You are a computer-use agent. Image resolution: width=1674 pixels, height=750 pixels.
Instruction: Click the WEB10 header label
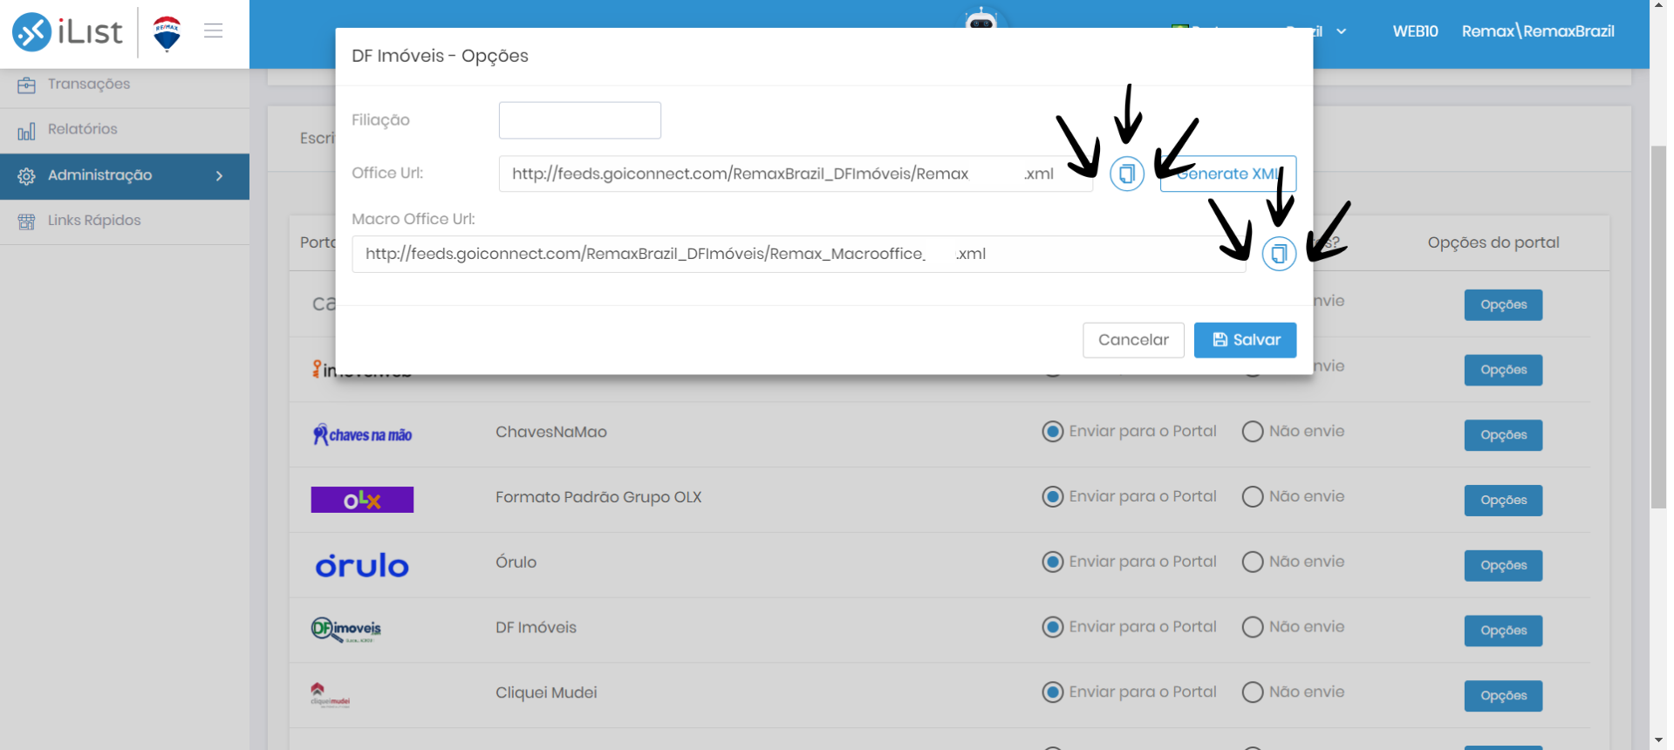coord(1415,31)
